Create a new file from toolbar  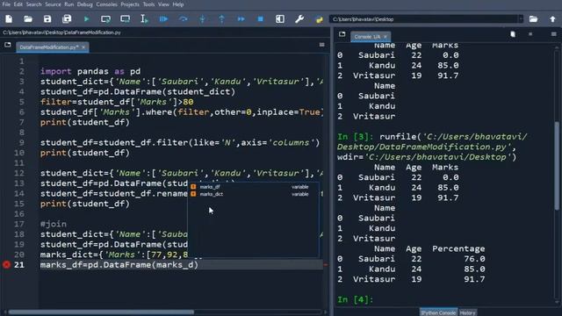click(x=9, y=19)
